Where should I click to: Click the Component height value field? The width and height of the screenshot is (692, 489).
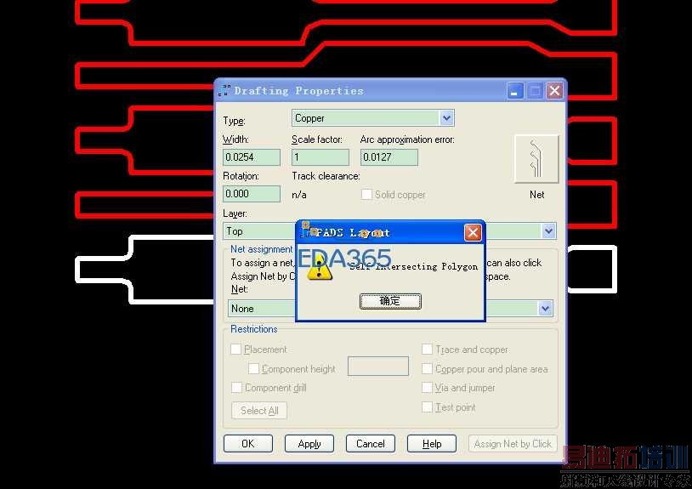378,367
